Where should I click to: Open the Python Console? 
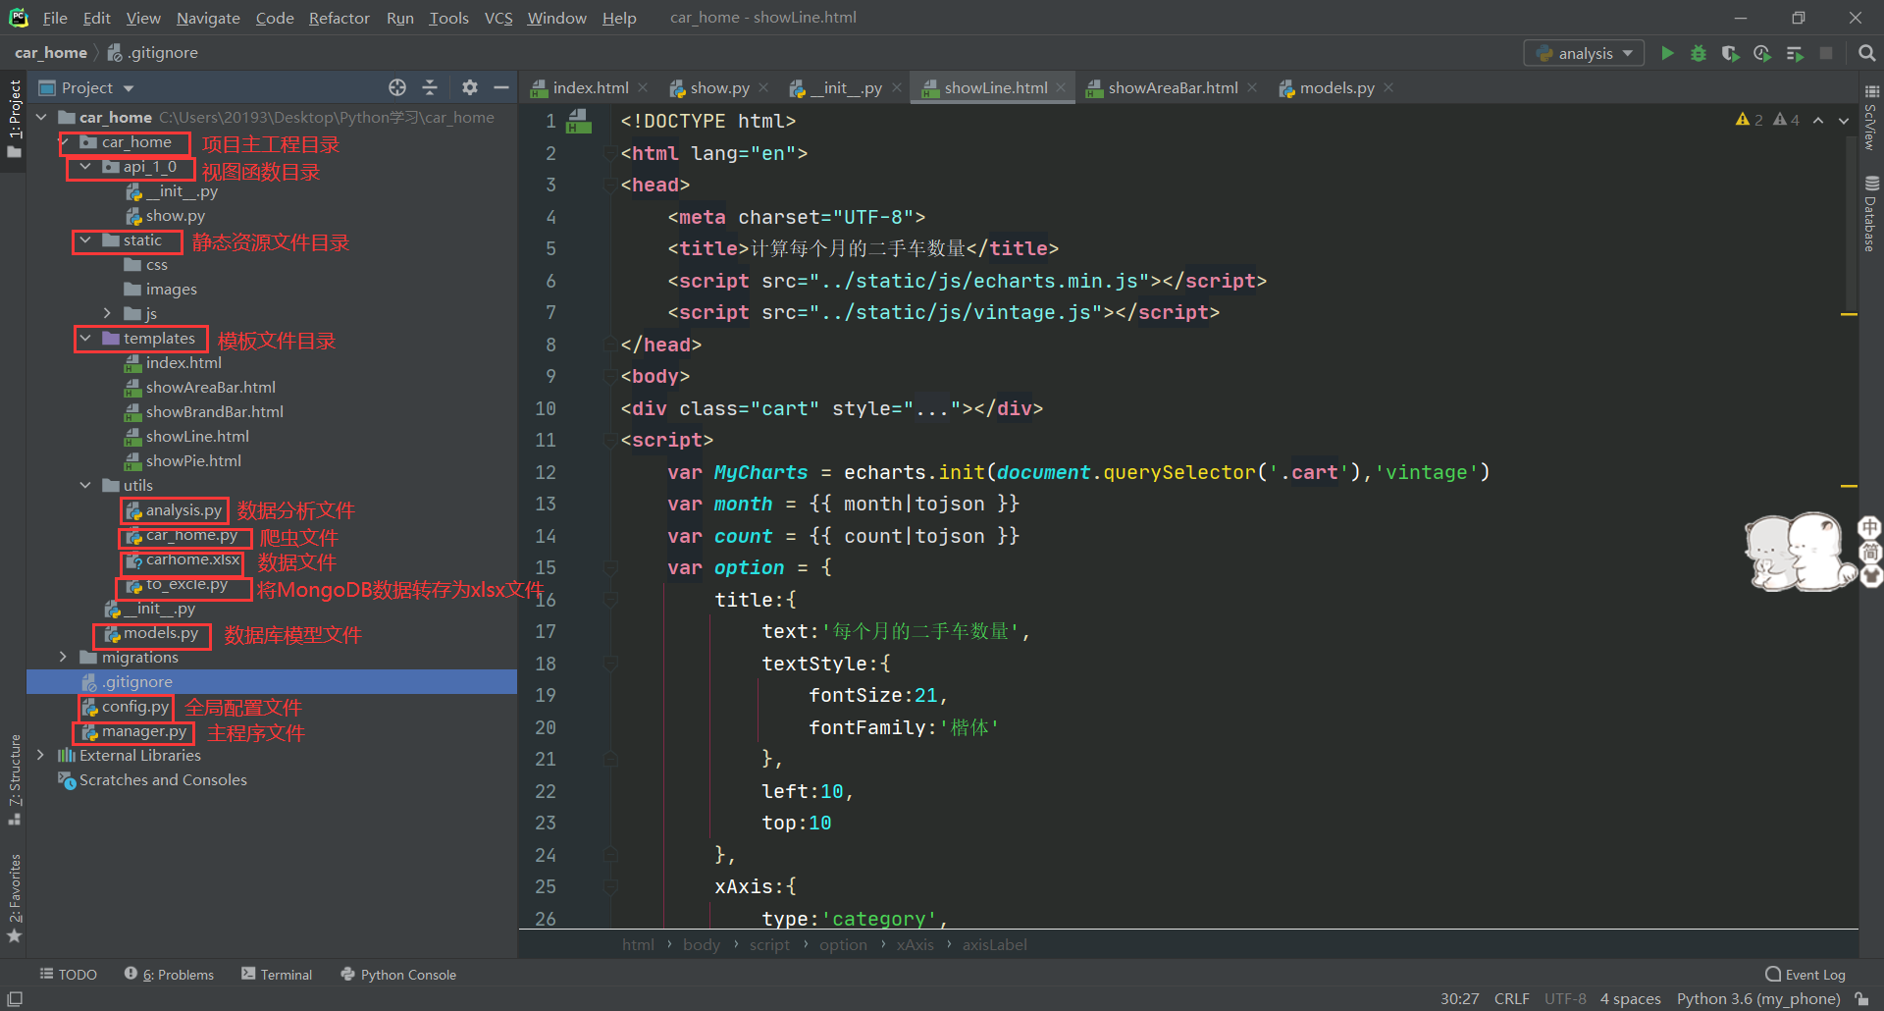(398, 974)
